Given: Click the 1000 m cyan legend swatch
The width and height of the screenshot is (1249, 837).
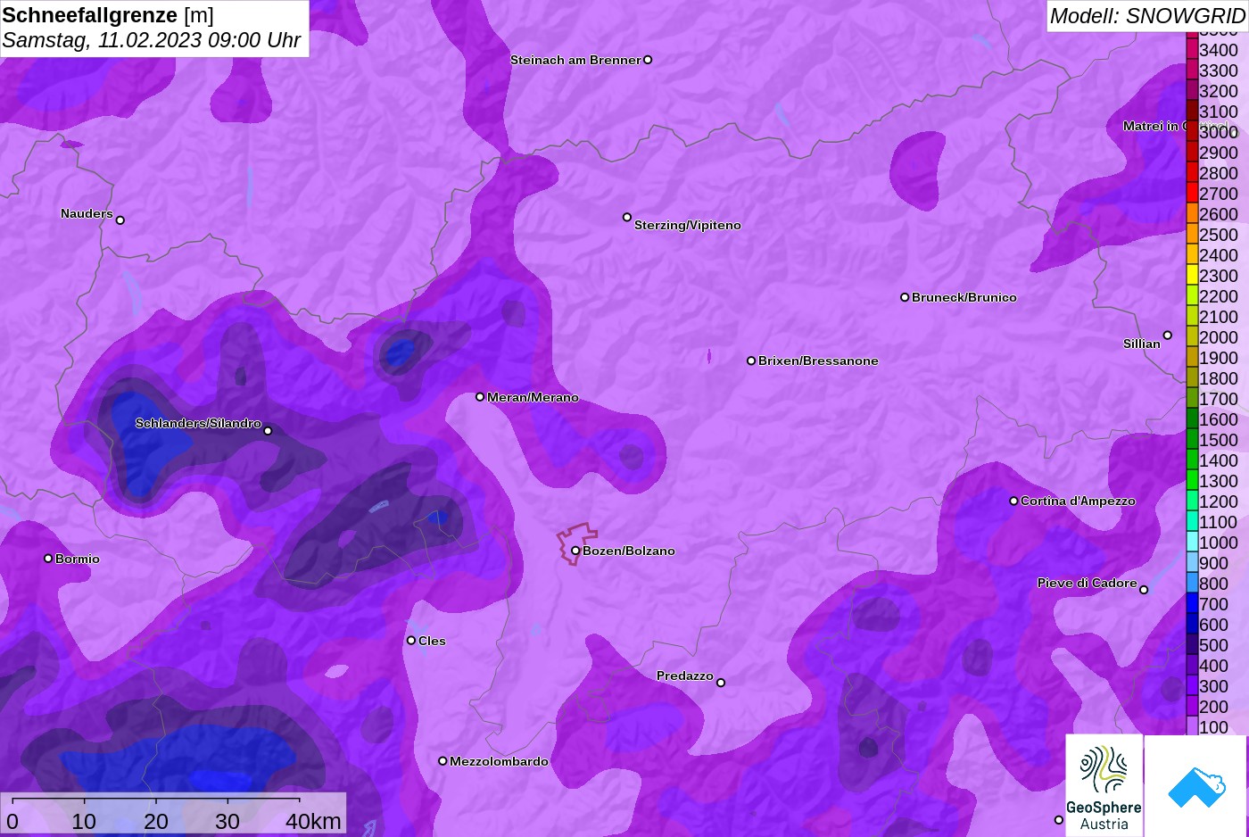Looking at the screenshot, I should click(1192, 542).
